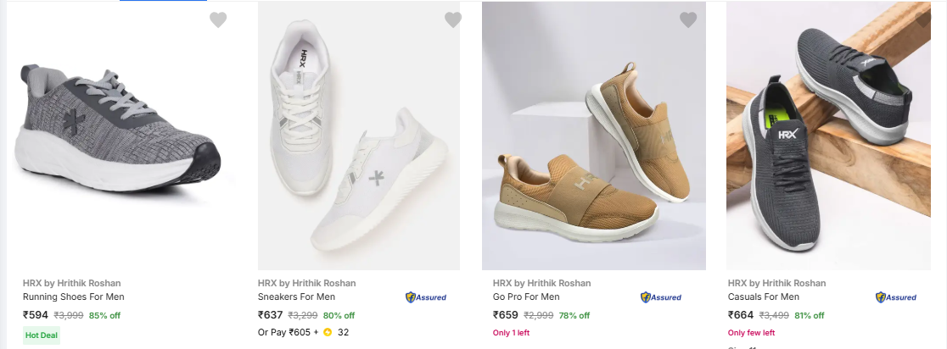947x349 pixels.
Task: Click Only few left stock notice
Action: tap(751, 333)
